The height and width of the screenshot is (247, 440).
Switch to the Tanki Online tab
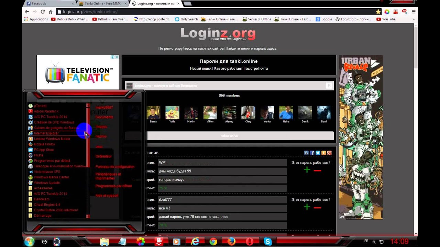102,3
